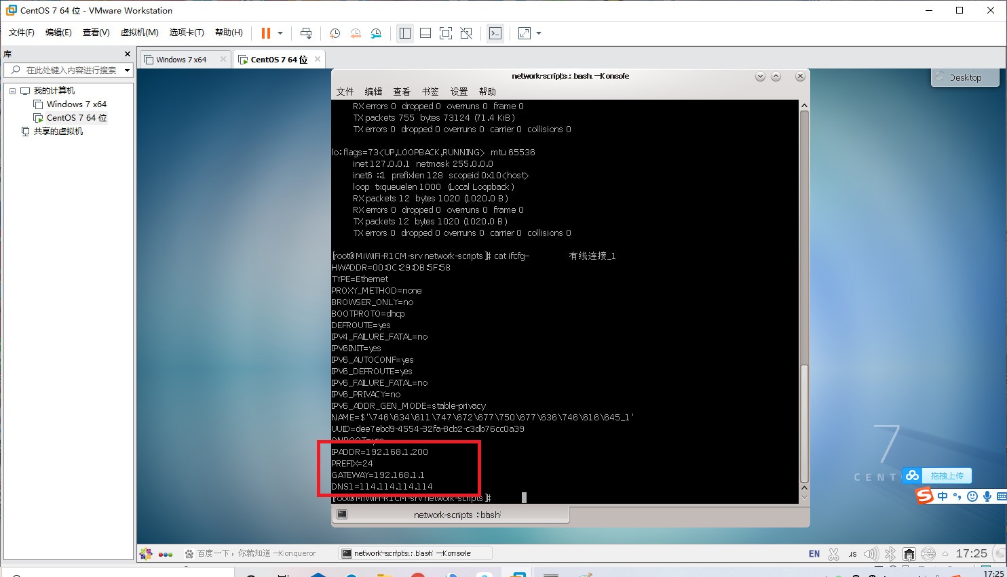Viewport: 1007px width, 577px height.
Task: Switch to the CentOS 7 64 位 tab
Action: point(279,60)
